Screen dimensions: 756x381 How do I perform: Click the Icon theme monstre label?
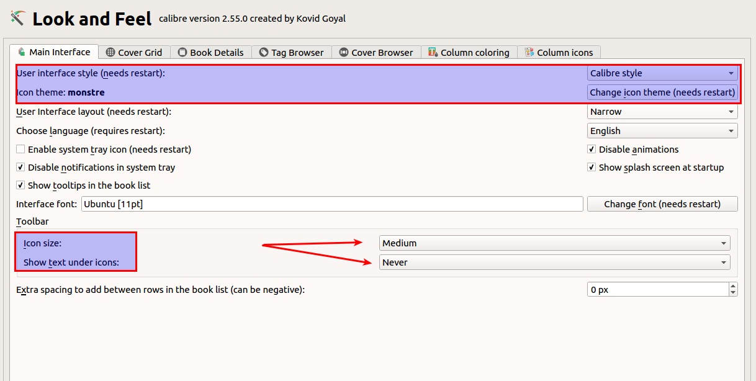[x=60, y=92]
